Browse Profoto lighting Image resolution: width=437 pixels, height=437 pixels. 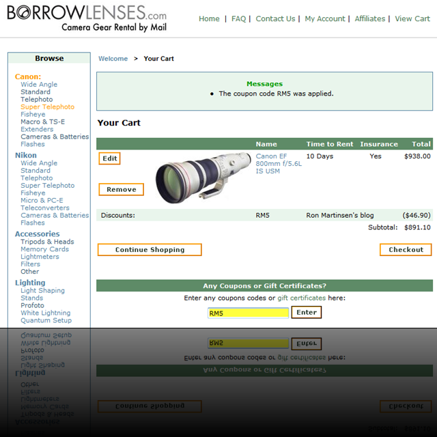(32, 305)
